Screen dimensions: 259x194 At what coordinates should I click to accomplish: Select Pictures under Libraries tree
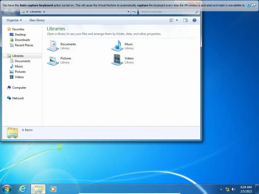point(20,71)
